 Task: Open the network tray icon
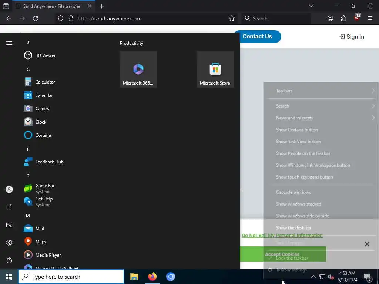pos(322,277)
